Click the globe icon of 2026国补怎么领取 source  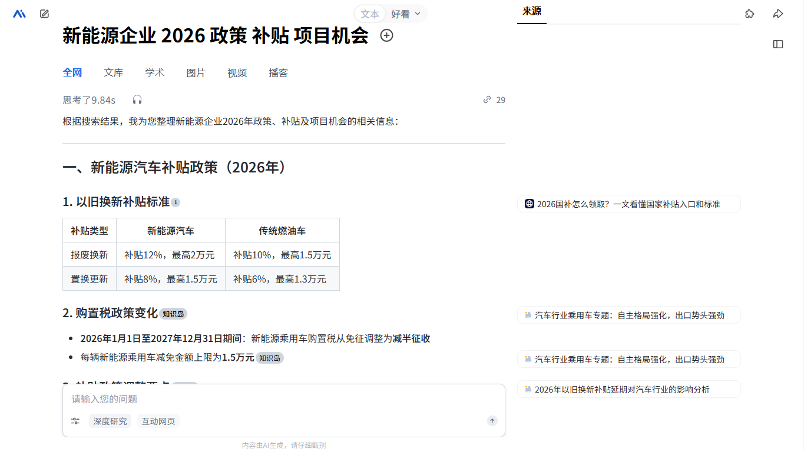point(530,204)
